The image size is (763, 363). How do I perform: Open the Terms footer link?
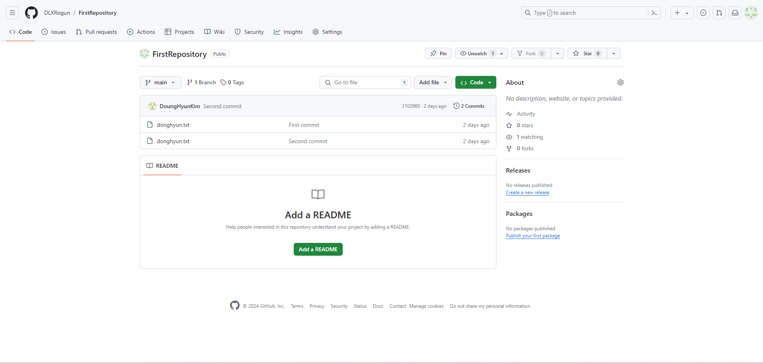click(x=297, y=306)
